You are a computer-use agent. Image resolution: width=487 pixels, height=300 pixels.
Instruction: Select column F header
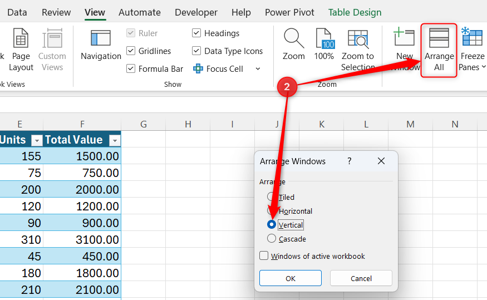[82, 124]
